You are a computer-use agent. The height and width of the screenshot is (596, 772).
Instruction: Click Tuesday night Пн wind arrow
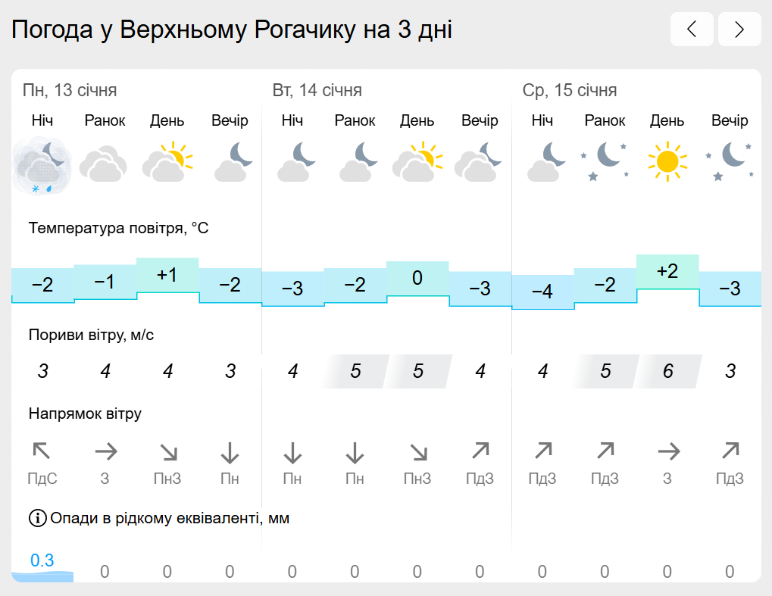292,453
